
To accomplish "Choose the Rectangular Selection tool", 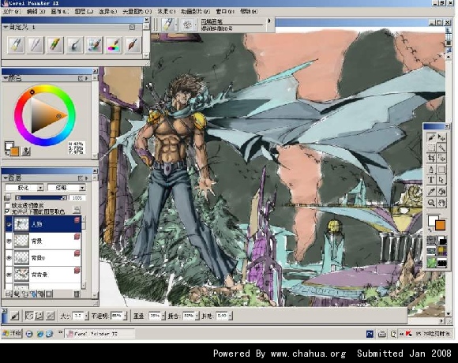I will click(x=431, y=148).
